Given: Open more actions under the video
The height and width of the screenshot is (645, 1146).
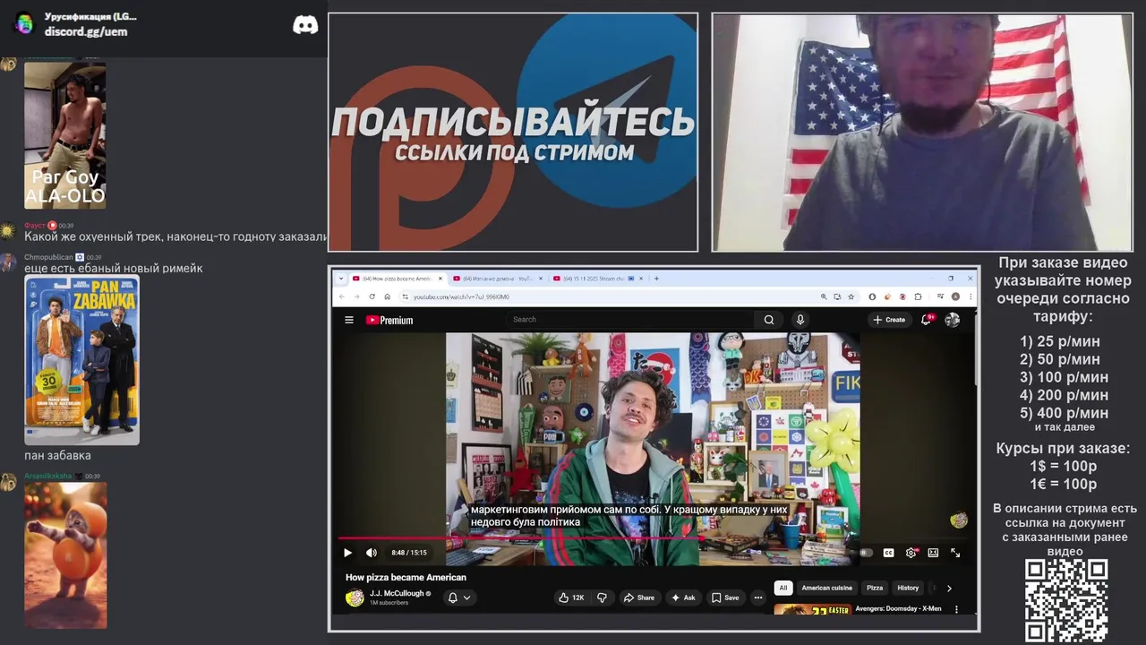Looking at the screenshot, I should [757, 598].
